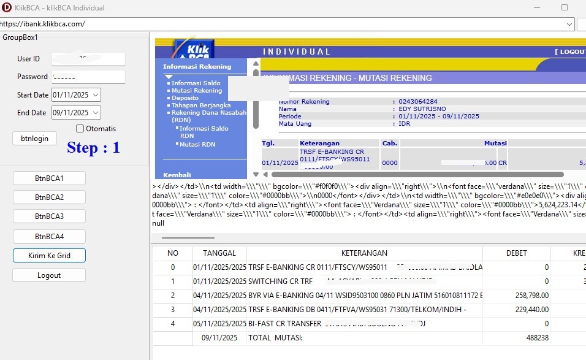Select Informasi Saldo in the sidebar menu
Screen dimensions: 586x360
point(196,83)
